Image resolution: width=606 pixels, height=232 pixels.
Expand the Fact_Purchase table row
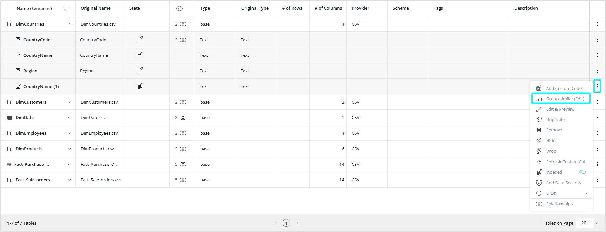click(69, 165)
